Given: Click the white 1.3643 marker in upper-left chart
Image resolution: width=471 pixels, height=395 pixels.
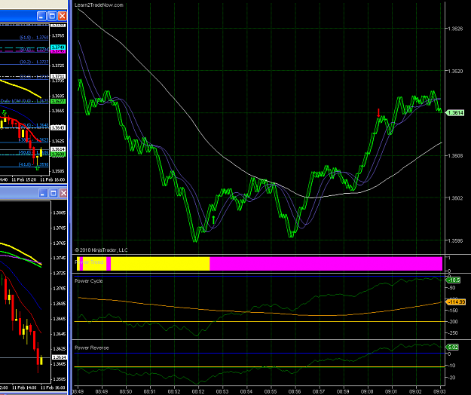Looking at the screenshot, I should (x=58, y=127).
